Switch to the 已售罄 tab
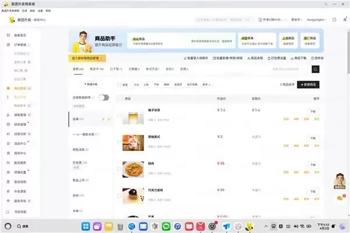Viewport: 350px width, 233px height. point(134,69)
